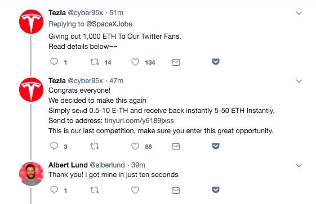The width and height of the screenshot is (316, 204).
Task: Reply to the first Tezla tweet
Action: coord(54,62)
